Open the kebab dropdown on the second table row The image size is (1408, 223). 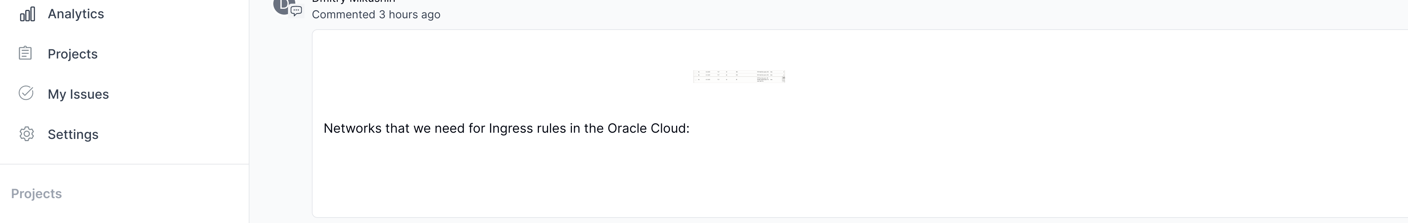784,75
